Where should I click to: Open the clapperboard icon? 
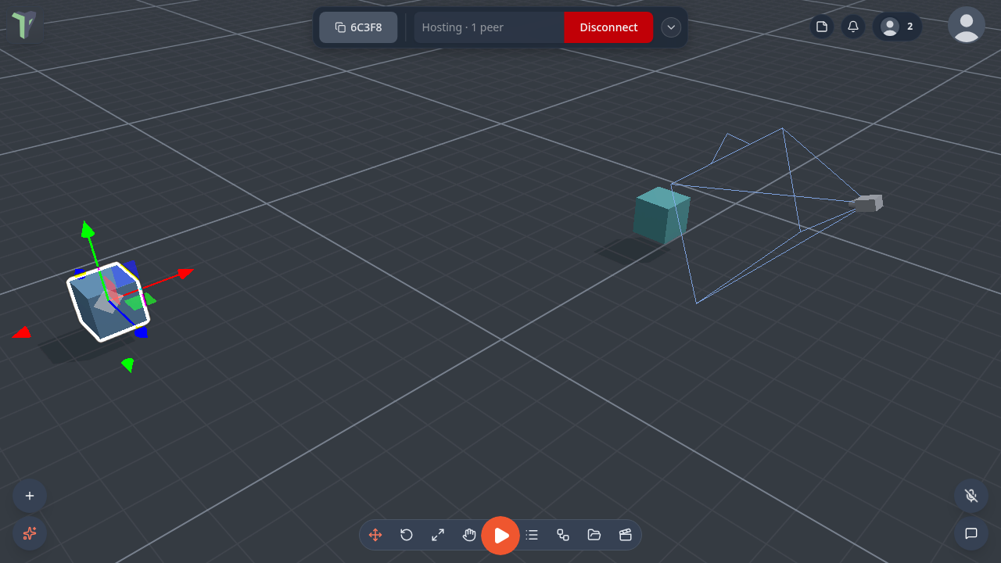point(626,535)
